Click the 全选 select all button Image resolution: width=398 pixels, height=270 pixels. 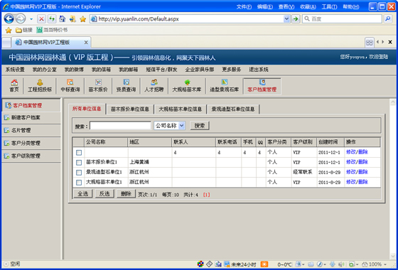(82, 193)
